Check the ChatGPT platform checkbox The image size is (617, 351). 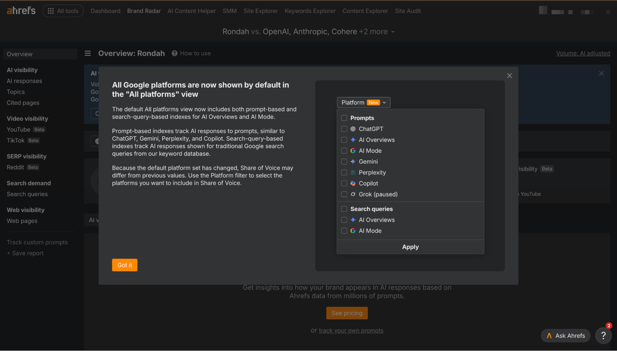coord(344,129)
